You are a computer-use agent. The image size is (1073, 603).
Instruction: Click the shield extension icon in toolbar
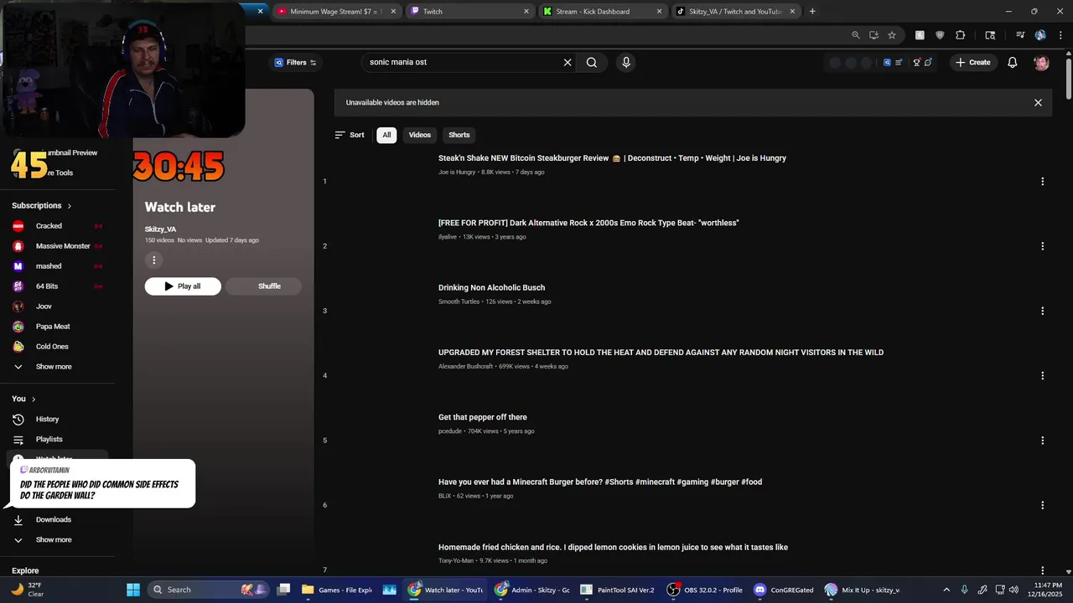[940, 35]
